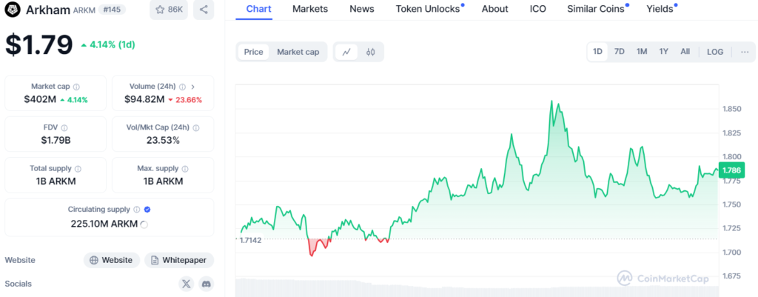Click the #145 rank badge
Image resolution: width=758 pixels, height=297 pixels.
click(113, 9)
